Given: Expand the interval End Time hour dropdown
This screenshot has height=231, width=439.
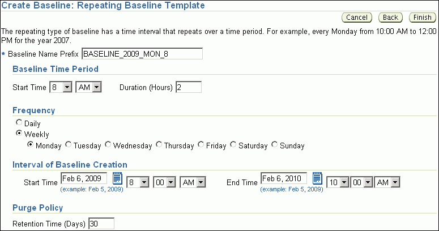Looking at the screenshot, I should (338, 182).
